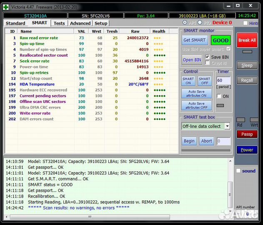This screenshot has height=225, width=263.
Task: Click the Health column header
Action: [x=159, y=31]
